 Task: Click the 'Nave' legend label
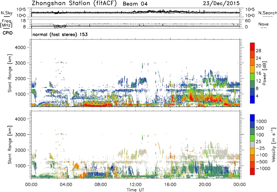tap(263, 24)
